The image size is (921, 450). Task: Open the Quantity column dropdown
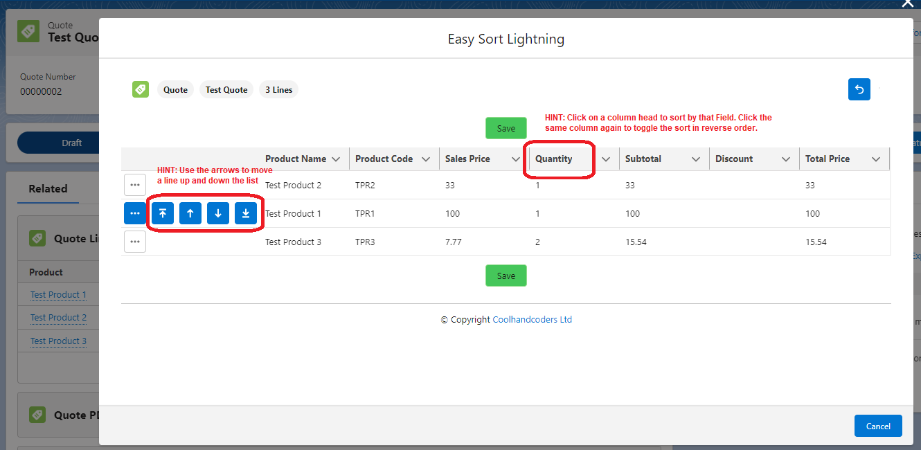point(606,159)
